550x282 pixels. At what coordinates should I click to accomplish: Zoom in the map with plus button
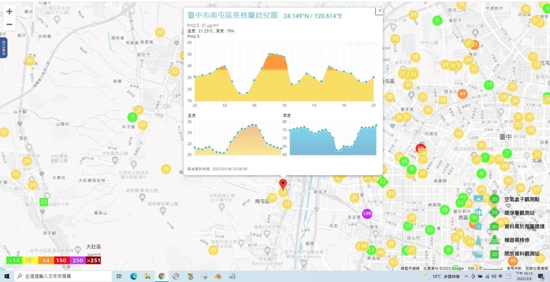coord(9,11)
